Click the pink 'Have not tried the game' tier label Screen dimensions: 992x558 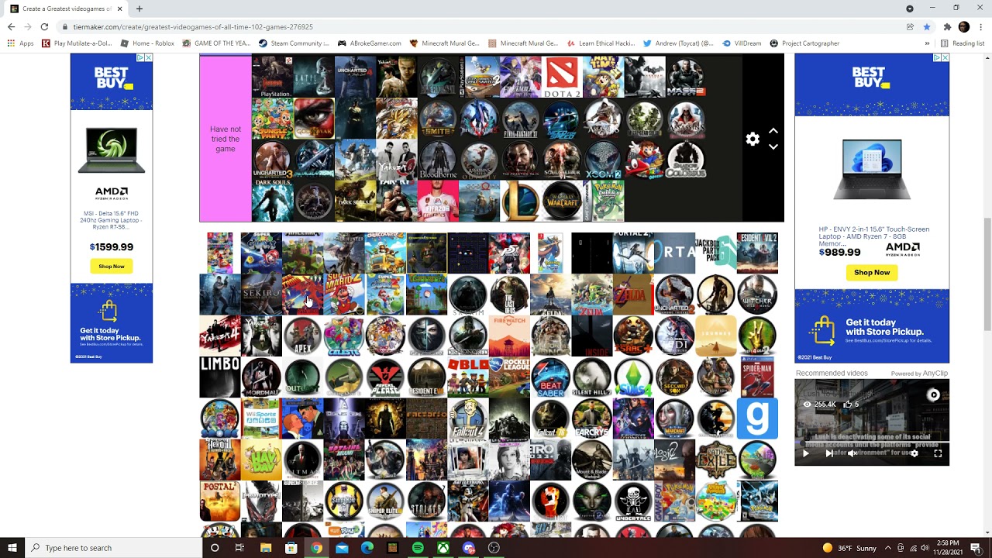226,139
